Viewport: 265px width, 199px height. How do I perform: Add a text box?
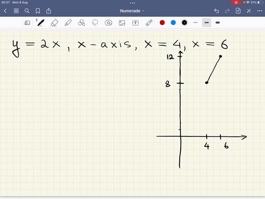[x=135, y=23]
